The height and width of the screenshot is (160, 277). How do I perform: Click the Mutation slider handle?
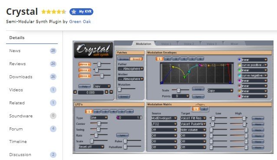pos(119,89)
